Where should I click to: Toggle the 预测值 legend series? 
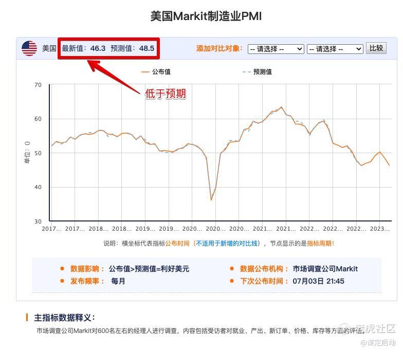pos(257,72)
